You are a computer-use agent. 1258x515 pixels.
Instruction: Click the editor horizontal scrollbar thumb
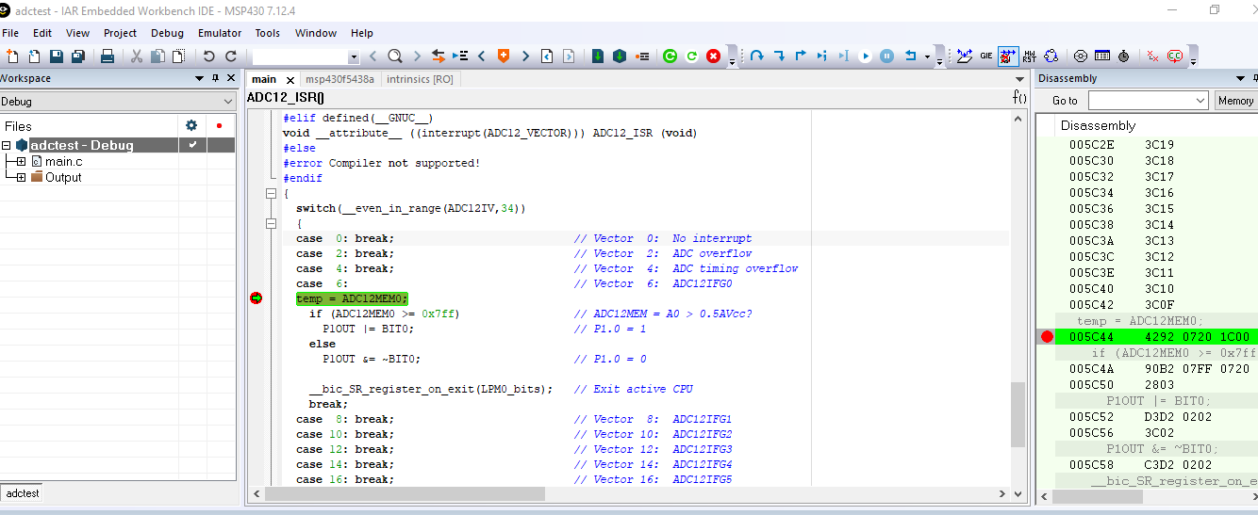tap(406, 494)
